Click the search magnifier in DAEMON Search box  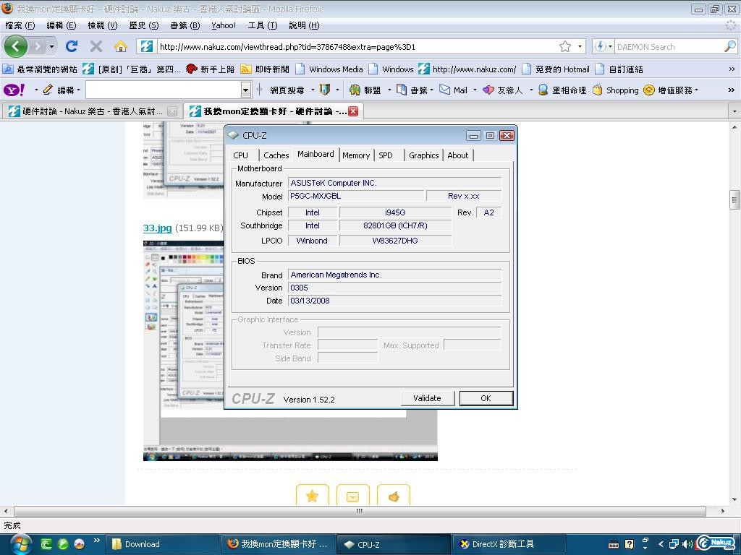(x=729, y=46)
